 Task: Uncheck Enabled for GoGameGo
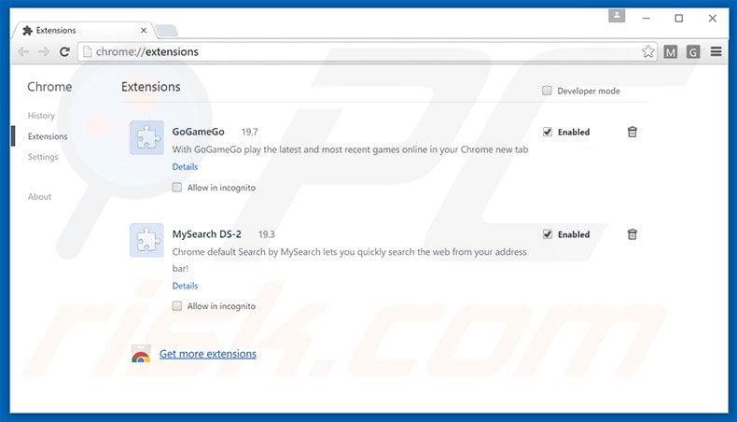pyautogui.click(x=548, y=132)
